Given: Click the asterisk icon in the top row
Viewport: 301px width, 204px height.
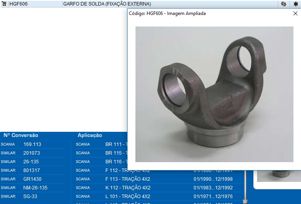Looking at the screenshot, I should 295,4.
